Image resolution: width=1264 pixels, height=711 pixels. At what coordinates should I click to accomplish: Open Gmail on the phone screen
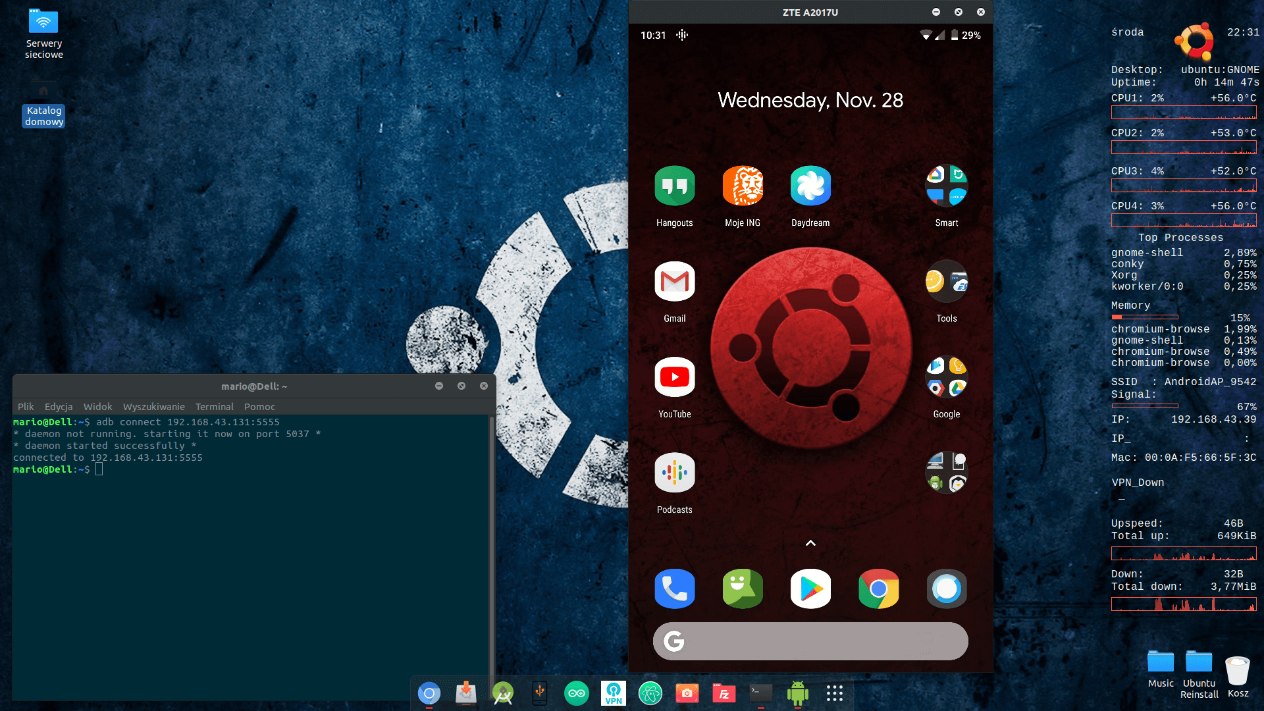pos(674,282)
